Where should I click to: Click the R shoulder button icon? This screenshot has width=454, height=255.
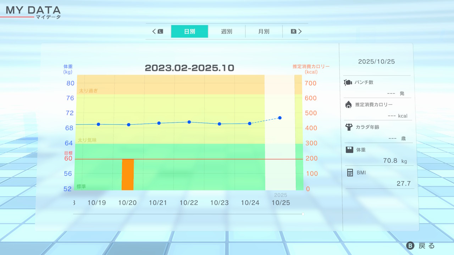[293, 32]
